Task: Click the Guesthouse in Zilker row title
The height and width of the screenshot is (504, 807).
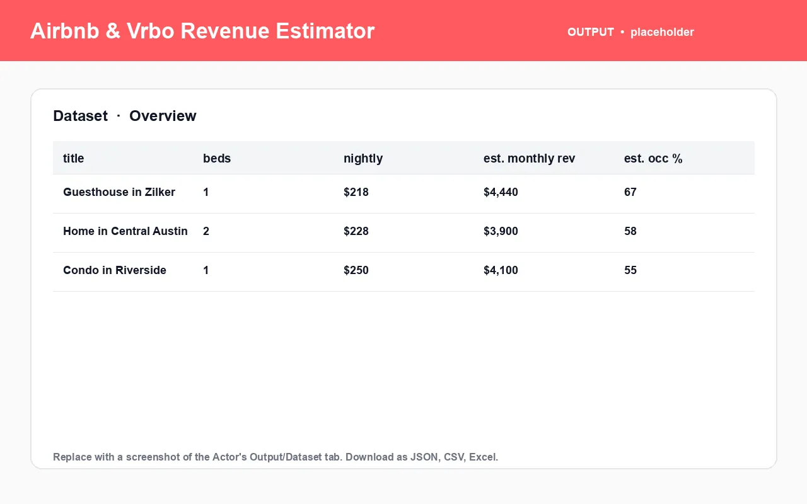Action: tap(119, 192)
